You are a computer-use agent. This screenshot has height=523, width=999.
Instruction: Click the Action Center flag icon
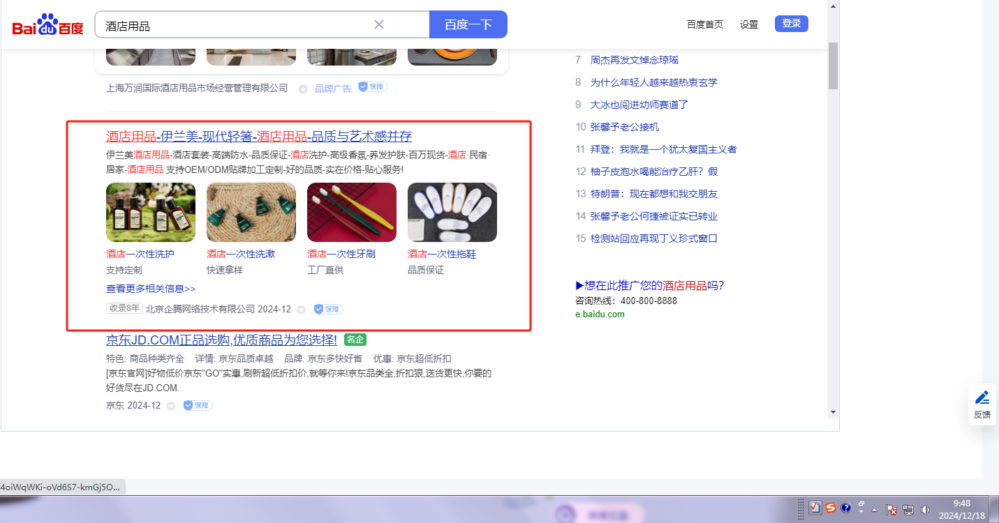[x=891, y=510]
